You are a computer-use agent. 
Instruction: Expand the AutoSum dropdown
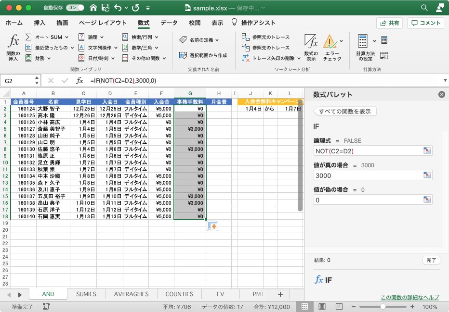66,37
